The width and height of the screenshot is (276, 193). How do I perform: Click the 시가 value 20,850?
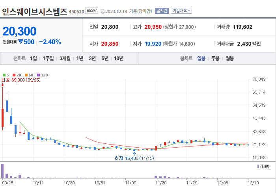110,44
